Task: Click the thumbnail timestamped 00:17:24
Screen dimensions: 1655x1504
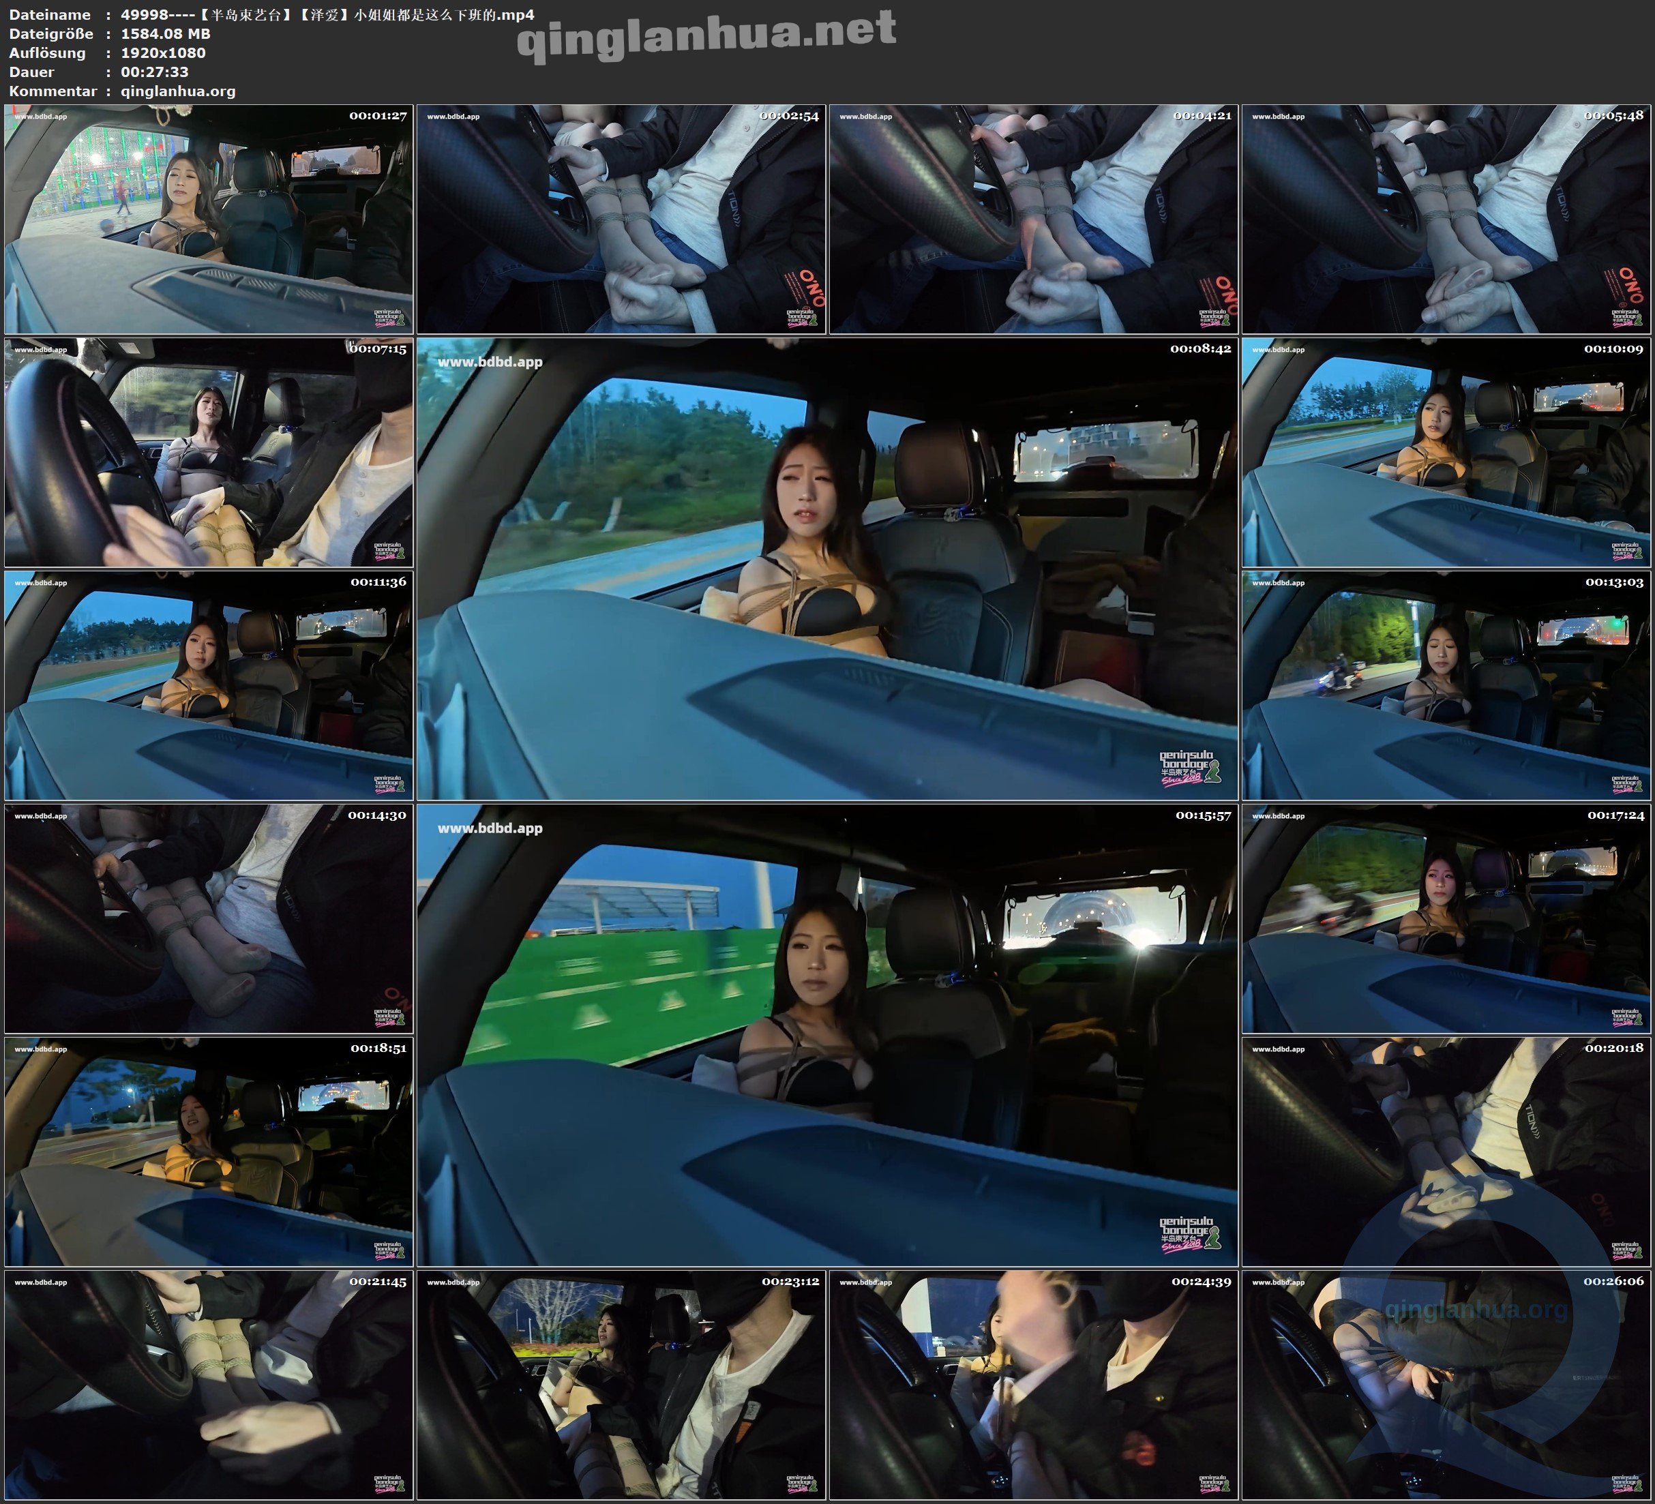Action: click(x=1446, y=918)
